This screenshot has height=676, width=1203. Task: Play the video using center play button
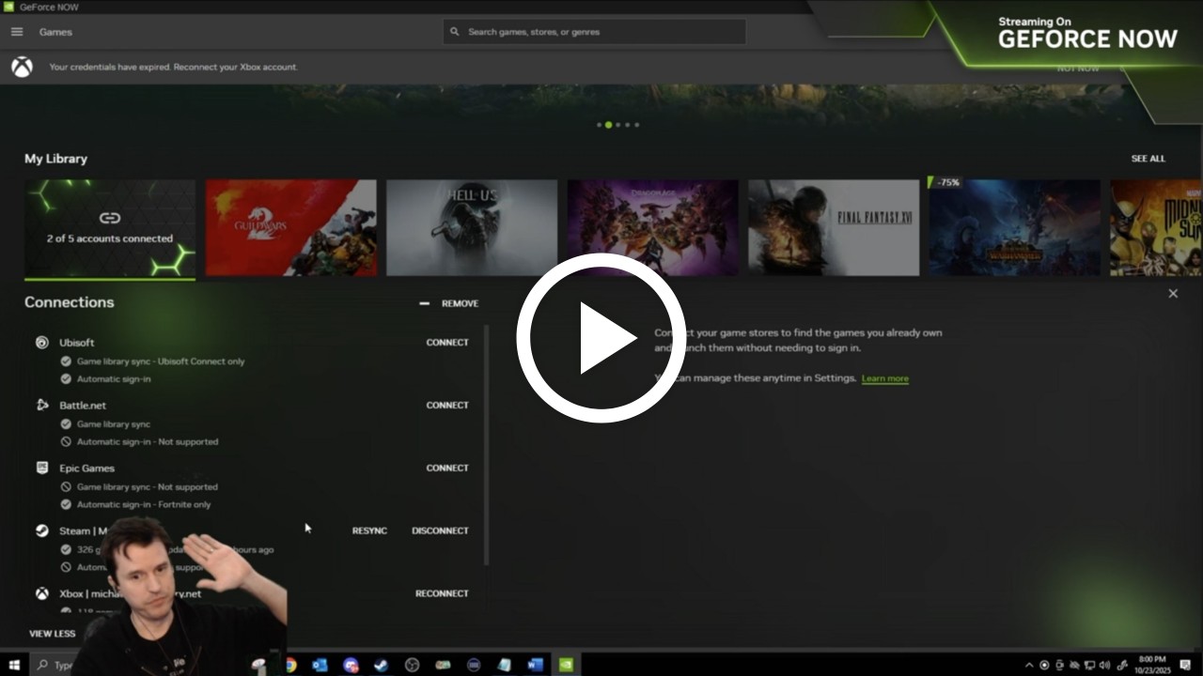click(x=601, y=338)
